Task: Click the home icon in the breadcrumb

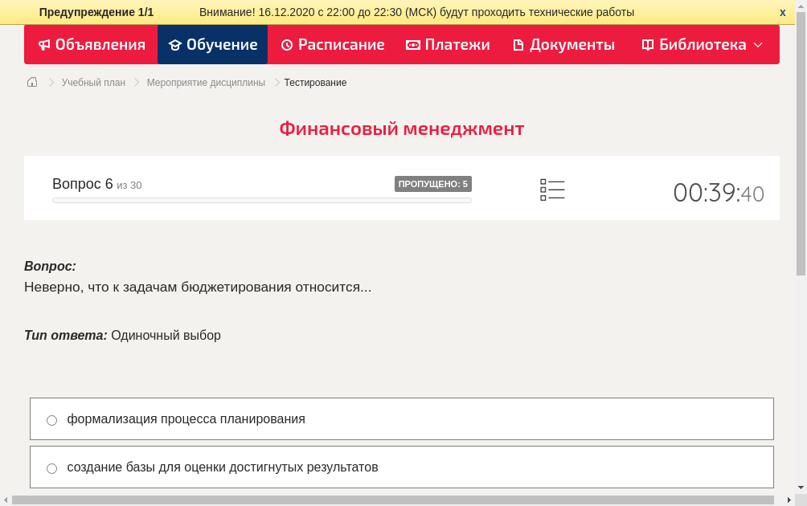Action: click(x=31, y=82)
